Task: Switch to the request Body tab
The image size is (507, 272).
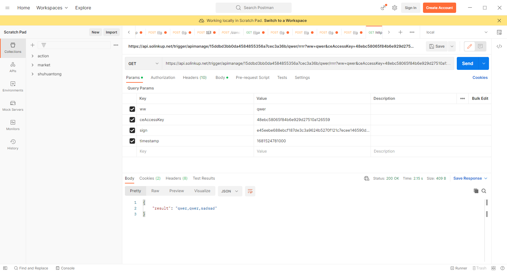Action: (x=222, y=78)
